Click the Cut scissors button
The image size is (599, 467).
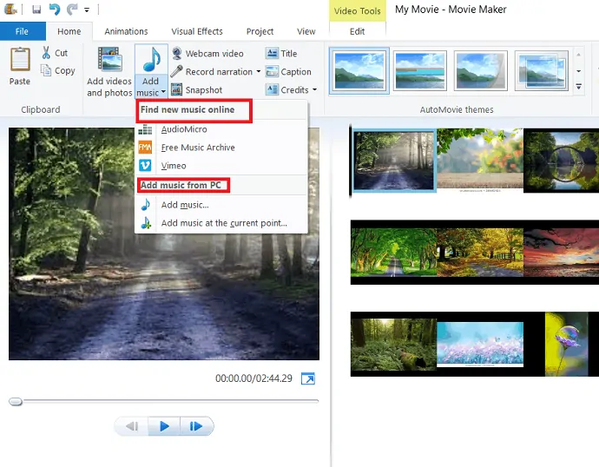tap(55, 53)
